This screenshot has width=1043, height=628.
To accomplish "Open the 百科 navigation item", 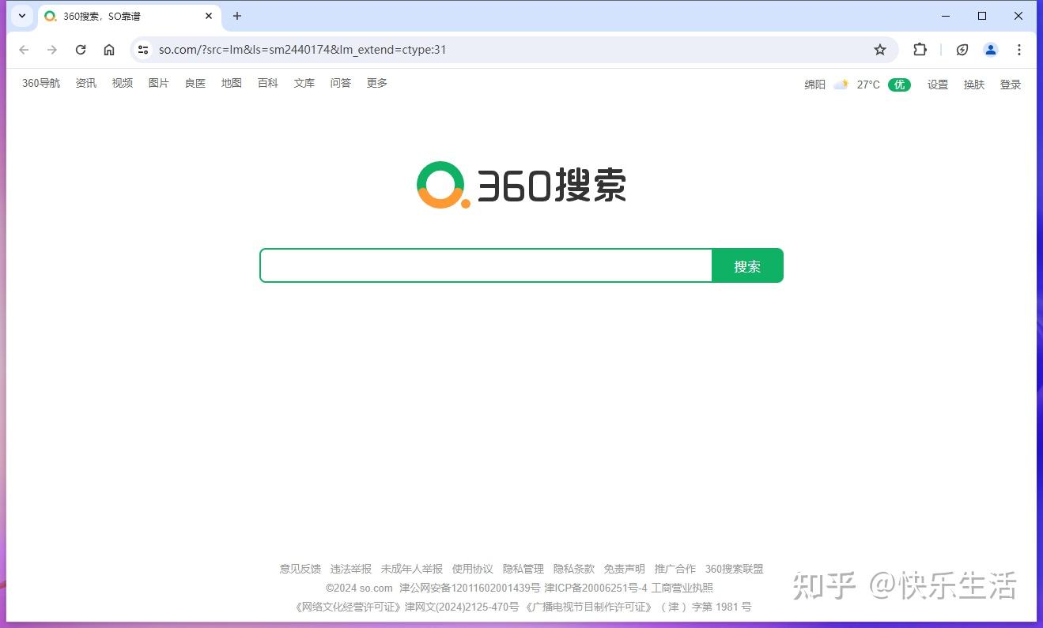I will coord(268,83).
